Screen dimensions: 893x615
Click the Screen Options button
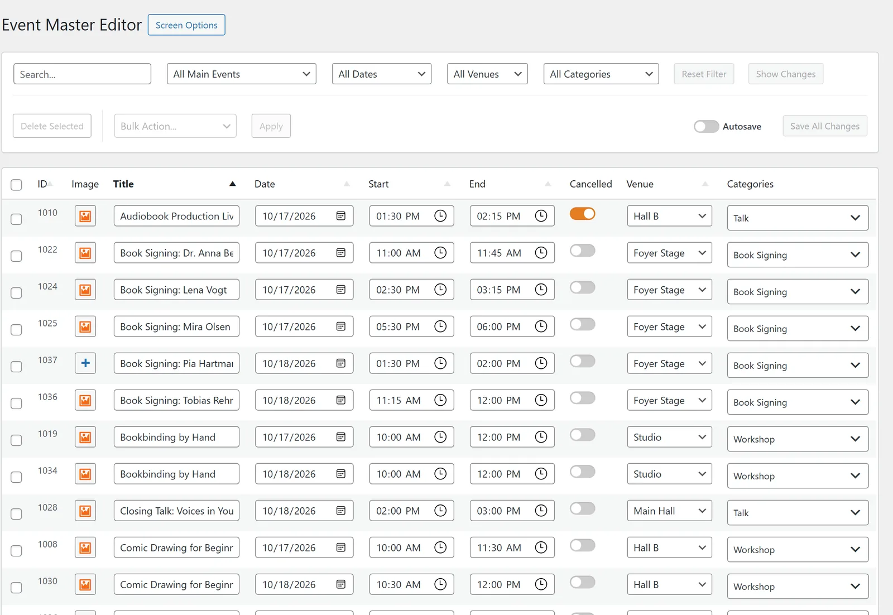[x=186, y=25]
